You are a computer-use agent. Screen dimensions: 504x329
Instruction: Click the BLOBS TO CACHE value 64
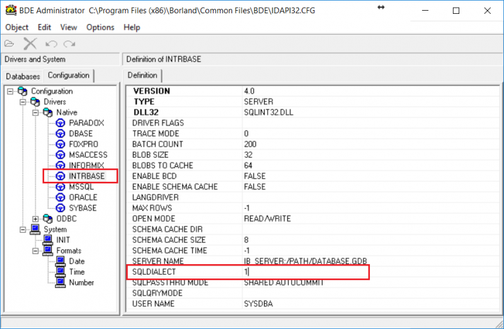(248, 165)
